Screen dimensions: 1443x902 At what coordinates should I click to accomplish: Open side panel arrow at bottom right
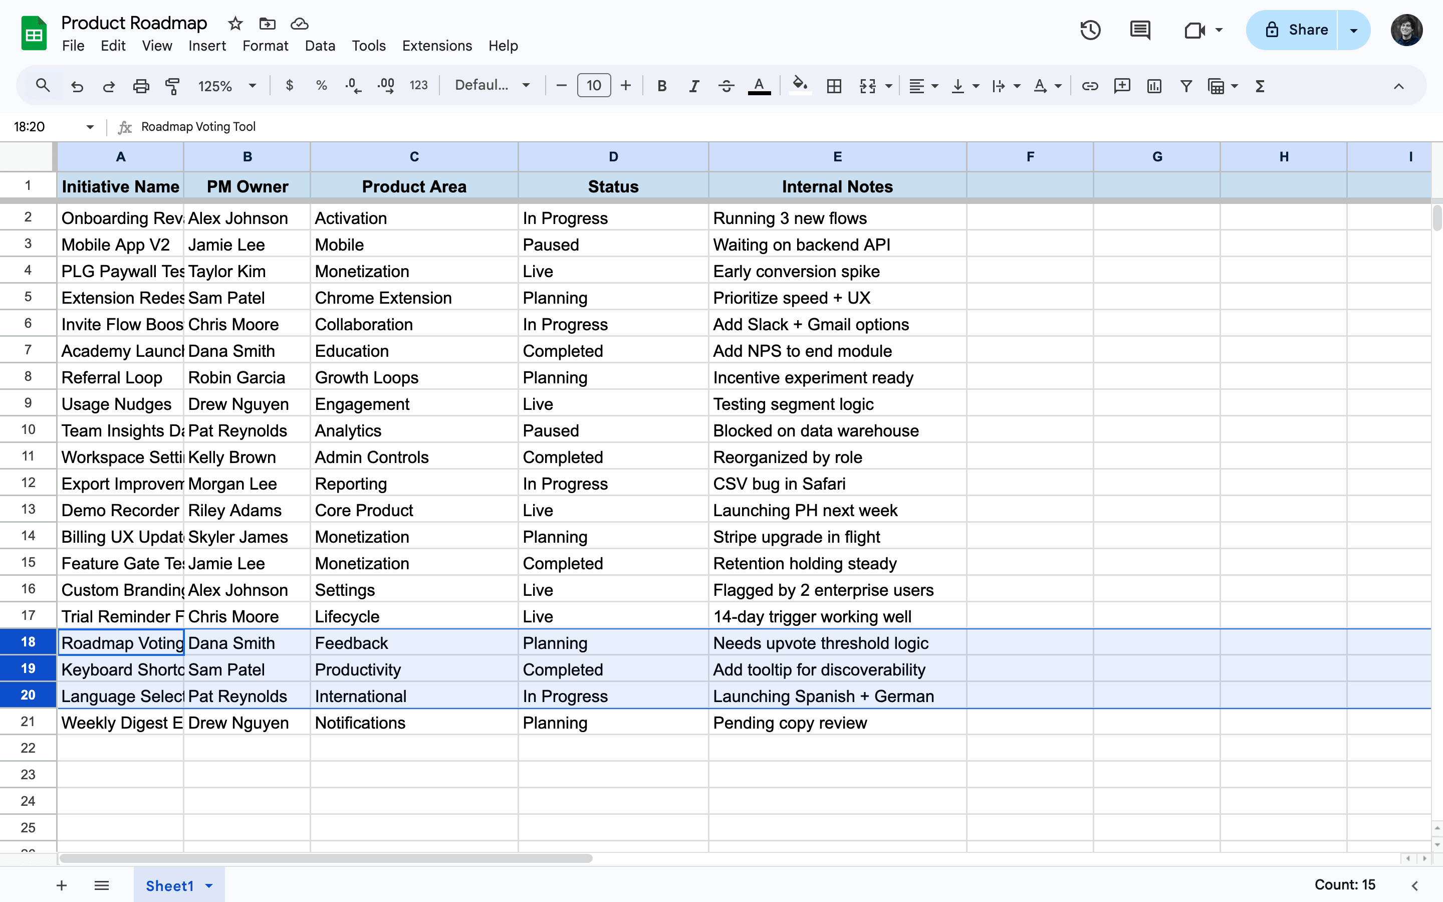[1415, 885]
